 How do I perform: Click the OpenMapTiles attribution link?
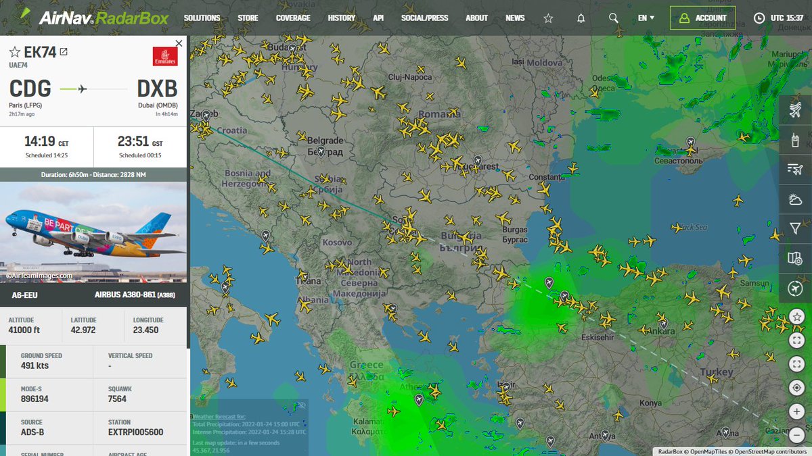pos(710,451)
